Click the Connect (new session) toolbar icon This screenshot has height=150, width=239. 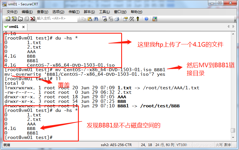[x=8, y=19]
